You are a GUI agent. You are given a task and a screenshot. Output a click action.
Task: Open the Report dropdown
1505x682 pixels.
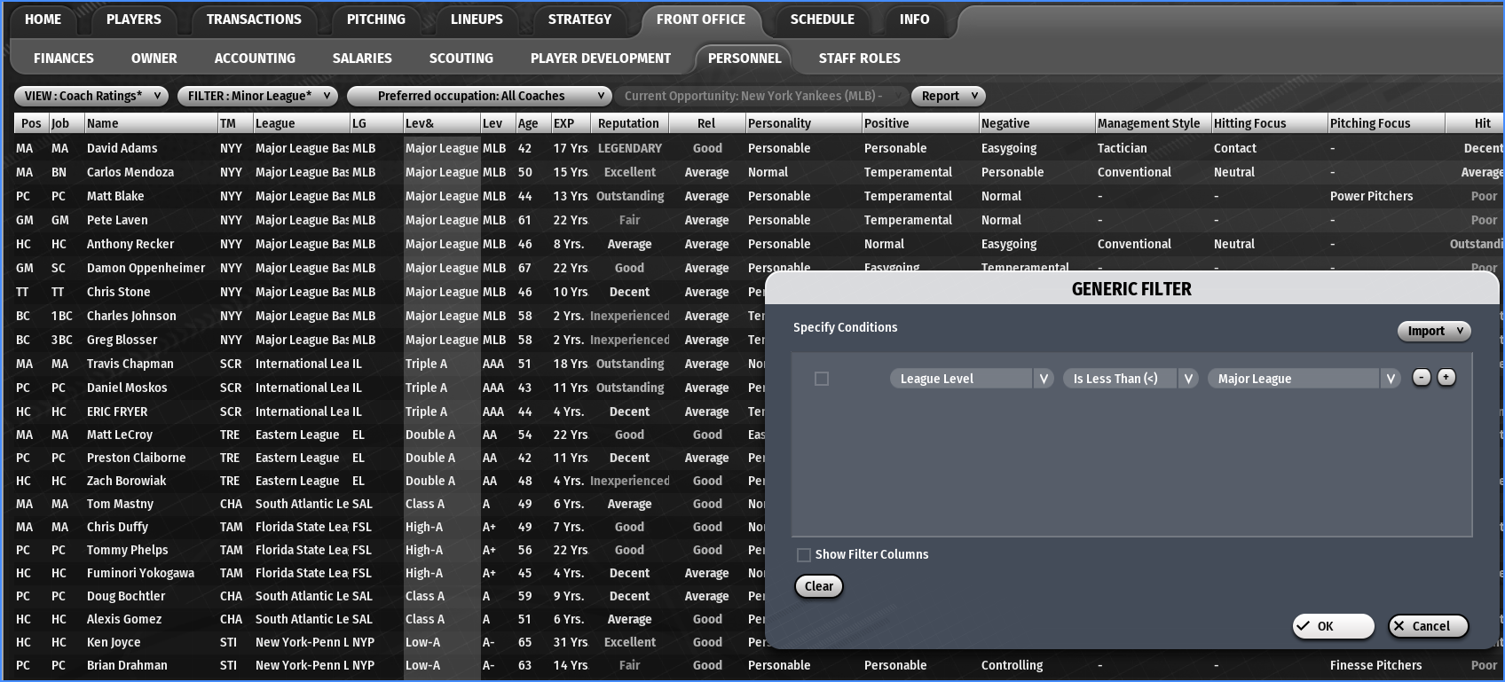tap(949, 96)
